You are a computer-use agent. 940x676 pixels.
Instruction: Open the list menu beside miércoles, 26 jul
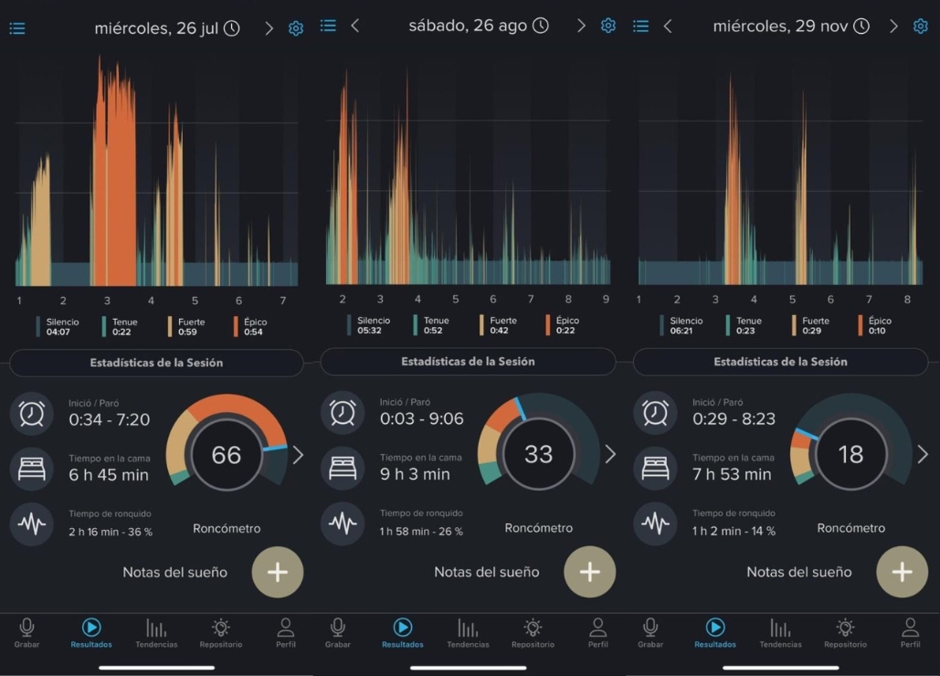(x=17, y=28)
